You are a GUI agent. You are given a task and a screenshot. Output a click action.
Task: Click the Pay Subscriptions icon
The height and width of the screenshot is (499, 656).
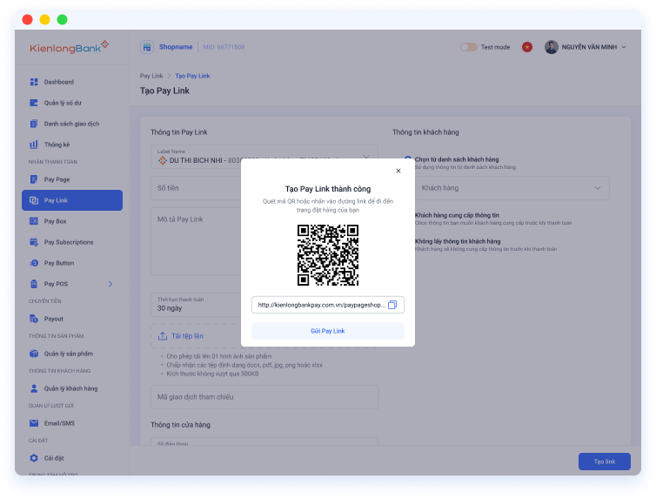34,242
